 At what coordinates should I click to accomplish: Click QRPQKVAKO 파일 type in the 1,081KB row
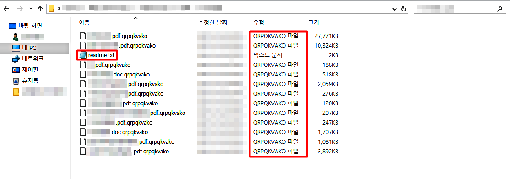coord(276,142)
